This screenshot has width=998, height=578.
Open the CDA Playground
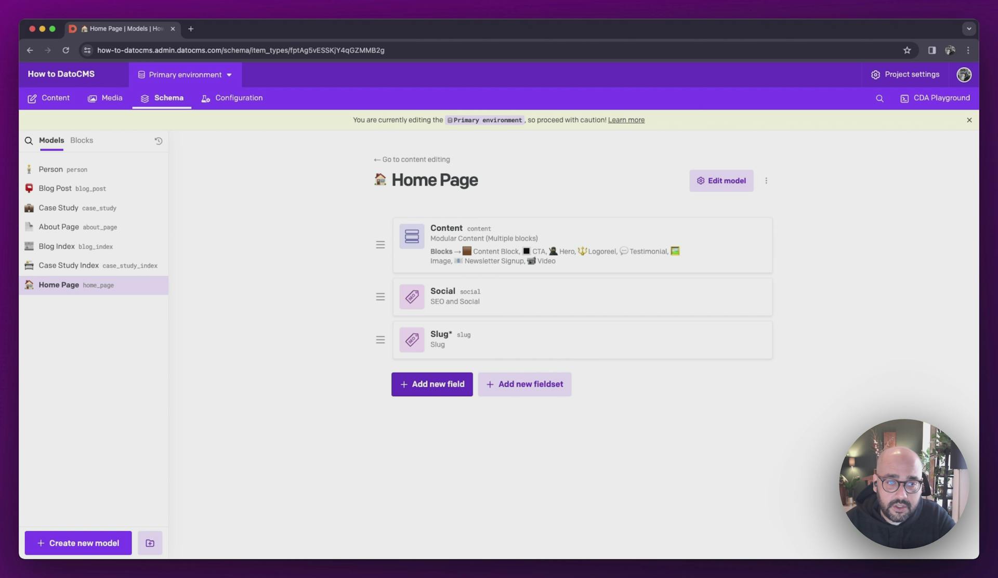tap(935, 98)
